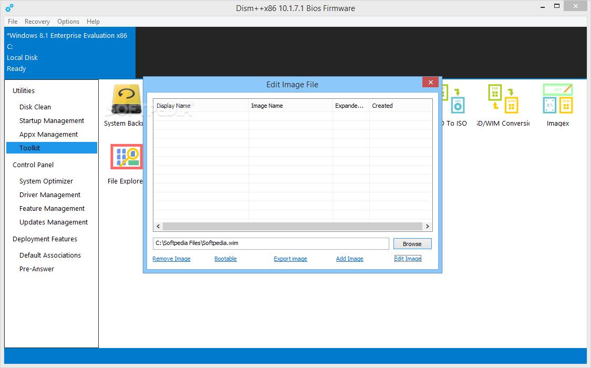Image resolution: width=591 pixels, height=368 pixels.
Task: Go to Appx Management
Action: point(49,134)
